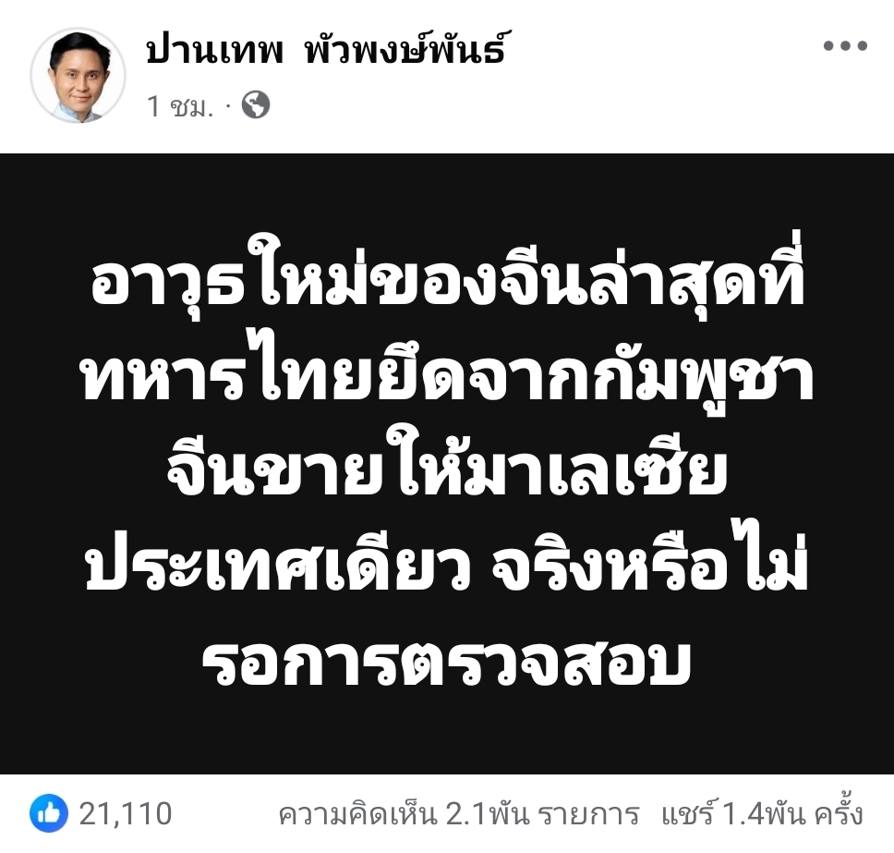View แชร์ 1.4พัน ครั้ง shares list
The height and width of the screenshot is (853, 894).
click(x=762, y=812)
